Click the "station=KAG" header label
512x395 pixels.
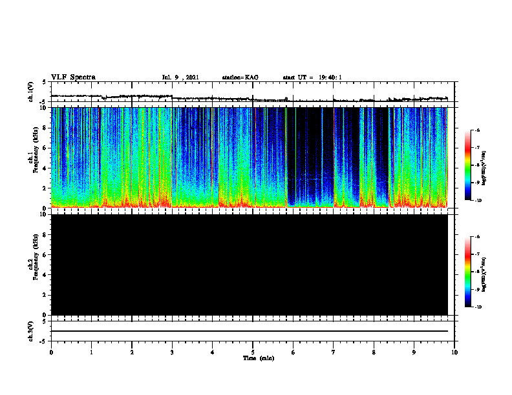240,77
